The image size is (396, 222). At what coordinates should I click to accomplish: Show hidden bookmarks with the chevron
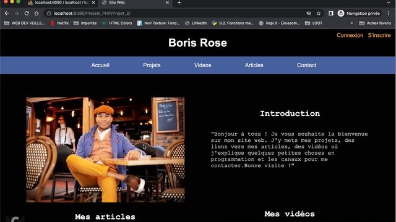pos(351,23)
